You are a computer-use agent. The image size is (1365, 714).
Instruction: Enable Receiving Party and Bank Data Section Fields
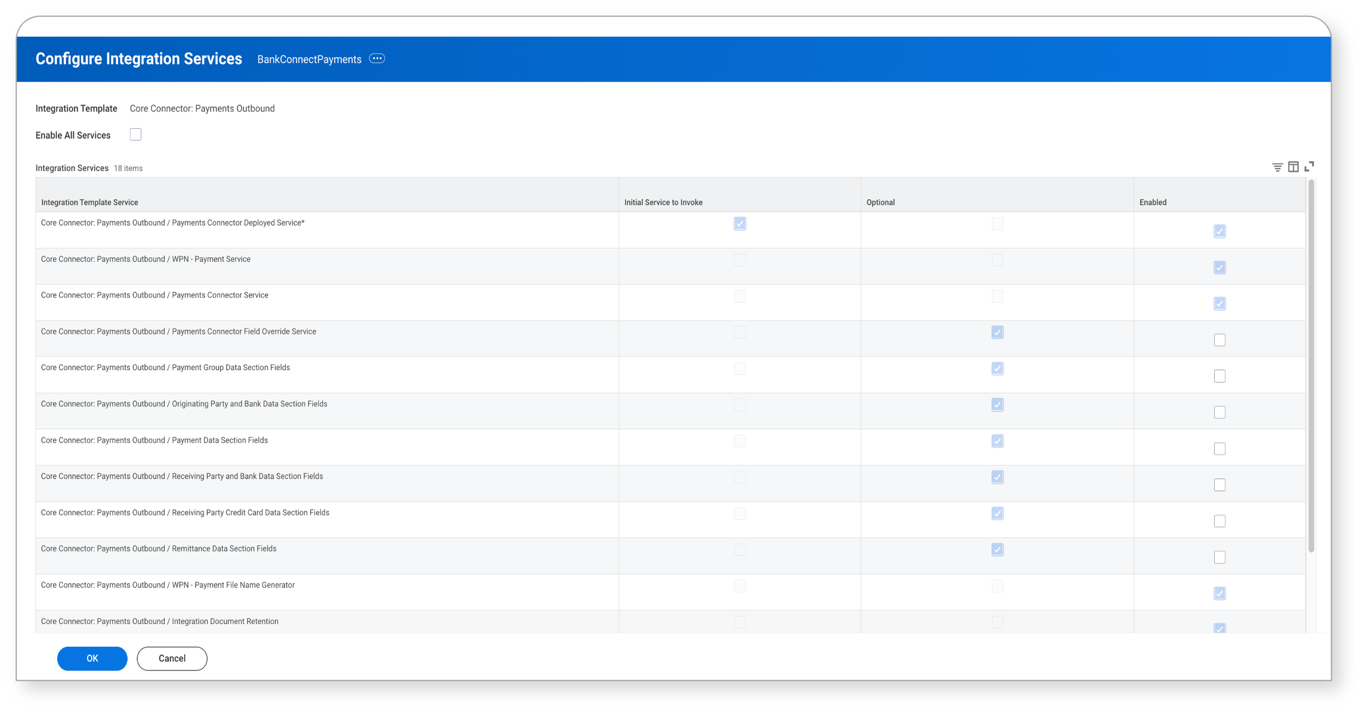1219,485
